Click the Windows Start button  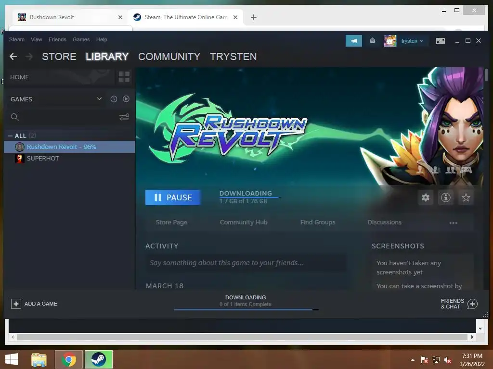point(12,359)
